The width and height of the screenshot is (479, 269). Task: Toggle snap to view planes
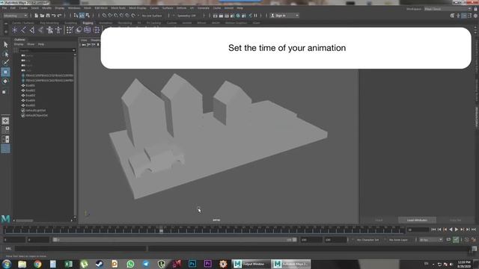coord(127,16)
